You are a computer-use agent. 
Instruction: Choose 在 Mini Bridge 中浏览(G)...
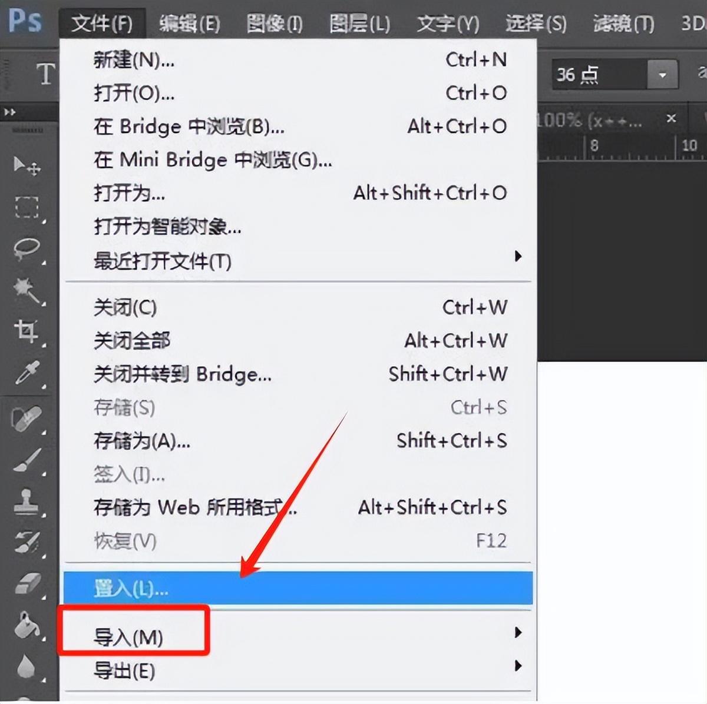(299, 160)
